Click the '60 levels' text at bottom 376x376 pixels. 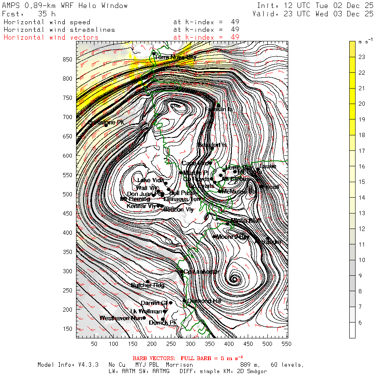(x=287, y=365)
